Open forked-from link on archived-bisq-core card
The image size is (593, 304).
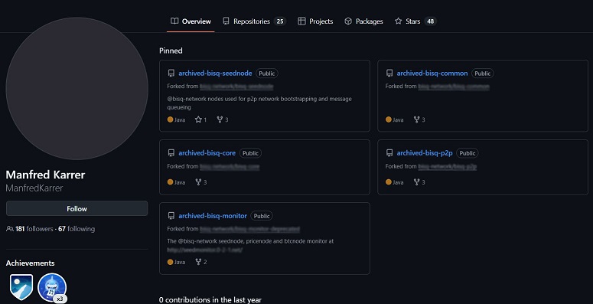click(x=230, y=166)
